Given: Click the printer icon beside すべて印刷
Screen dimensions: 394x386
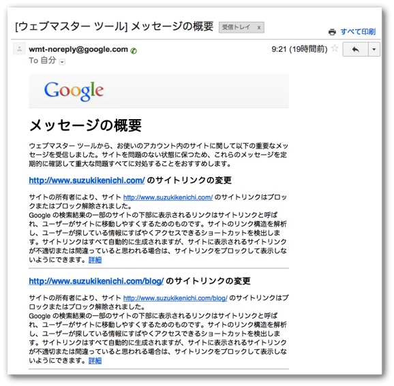Looking at the screenshot, I should tap(332, 32).
